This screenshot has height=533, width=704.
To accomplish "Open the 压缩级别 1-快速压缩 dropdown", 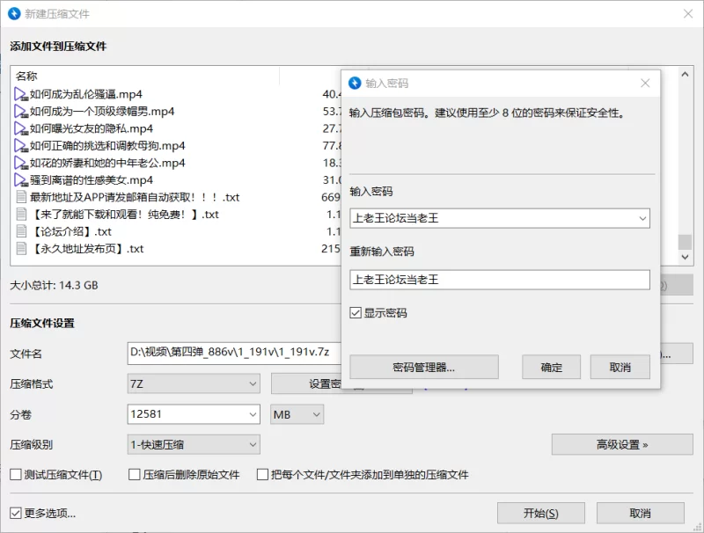I will click(194, 445).
